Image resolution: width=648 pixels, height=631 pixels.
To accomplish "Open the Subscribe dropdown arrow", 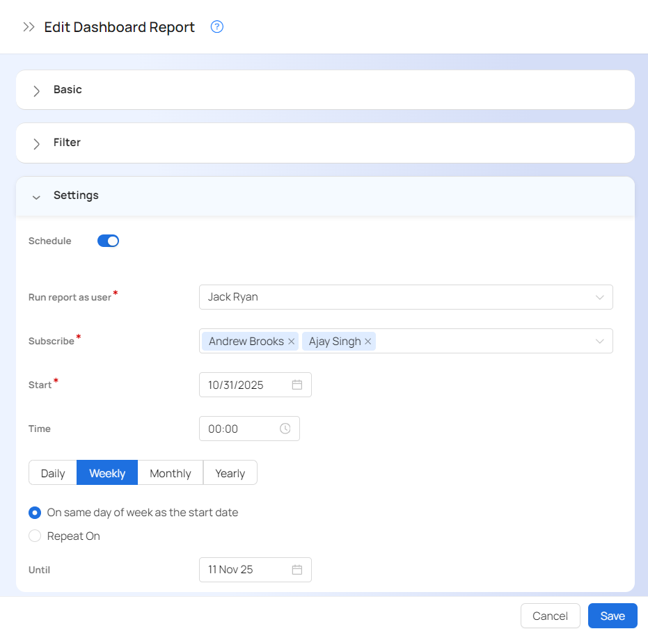I will coord(599,342).
